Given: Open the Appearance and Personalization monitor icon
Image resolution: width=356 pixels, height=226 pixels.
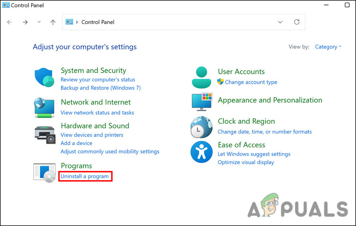Looking at the screenshot, I should coord(202,102).
